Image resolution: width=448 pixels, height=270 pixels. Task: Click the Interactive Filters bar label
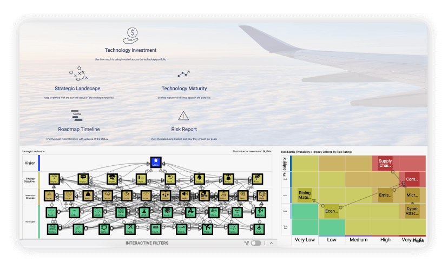click(x=147, y=244)
